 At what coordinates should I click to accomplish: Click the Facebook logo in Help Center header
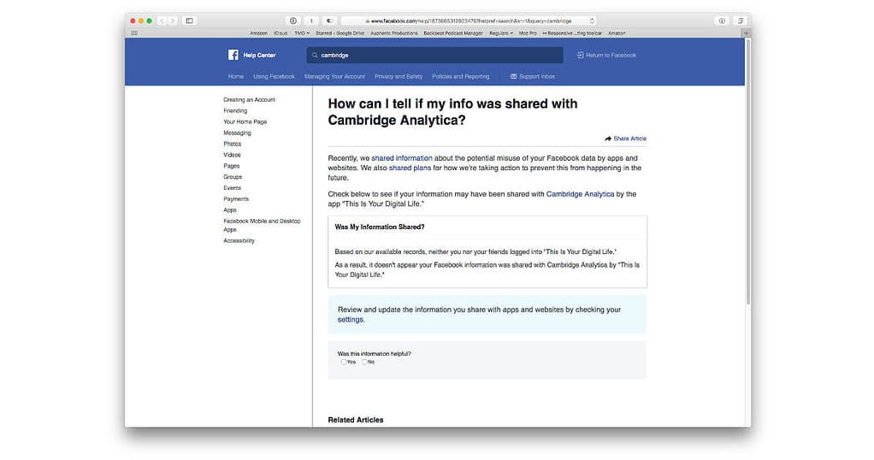233,55
